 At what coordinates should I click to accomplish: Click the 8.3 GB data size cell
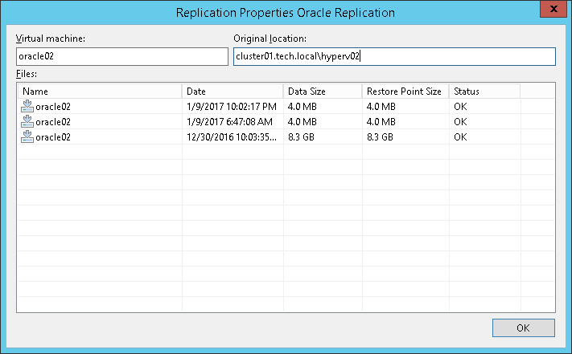(x=302, y=136)
